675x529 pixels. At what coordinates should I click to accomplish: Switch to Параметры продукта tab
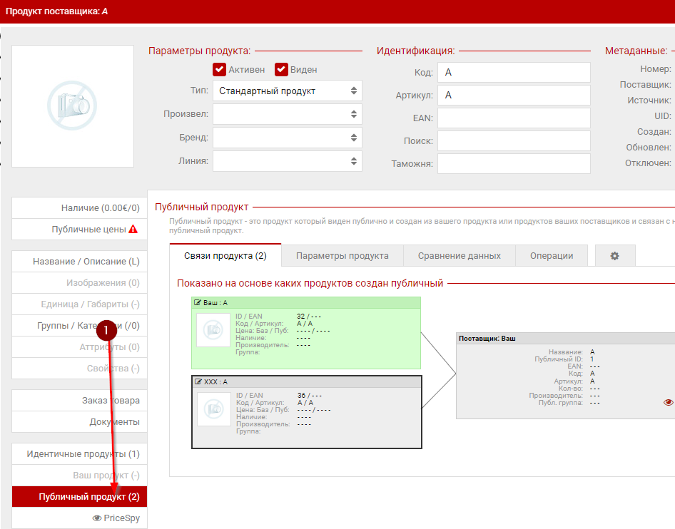point(342,255)
